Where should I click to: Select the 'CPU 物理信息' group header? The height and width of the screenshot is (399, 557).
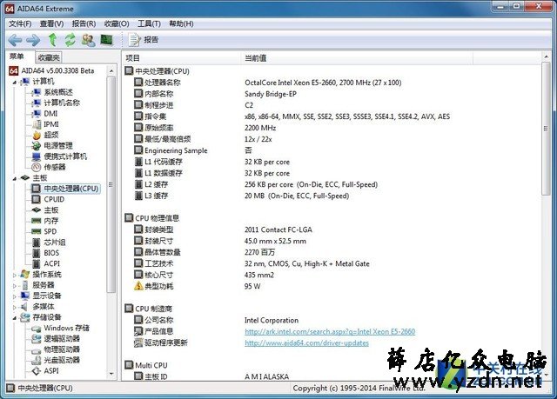152,218
